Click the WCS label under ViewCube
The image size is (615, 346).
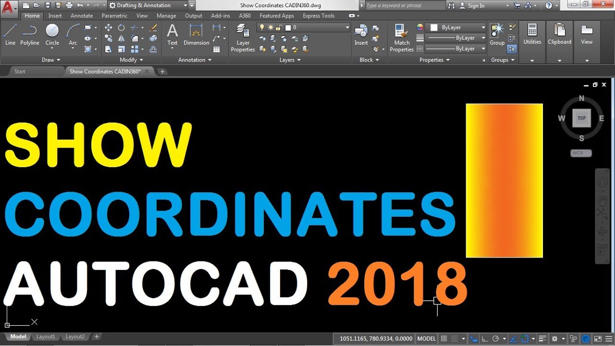(581, 153)
